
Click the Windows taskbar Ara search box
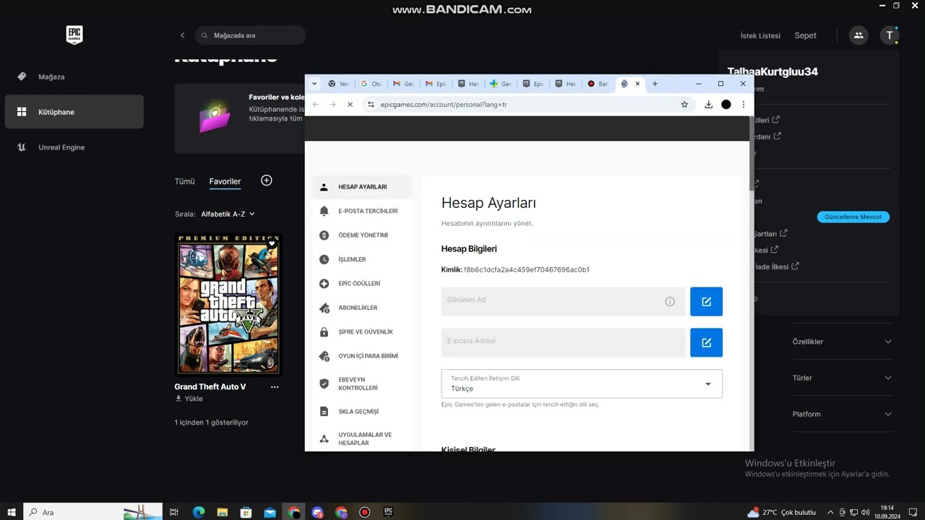pos(92,512)
